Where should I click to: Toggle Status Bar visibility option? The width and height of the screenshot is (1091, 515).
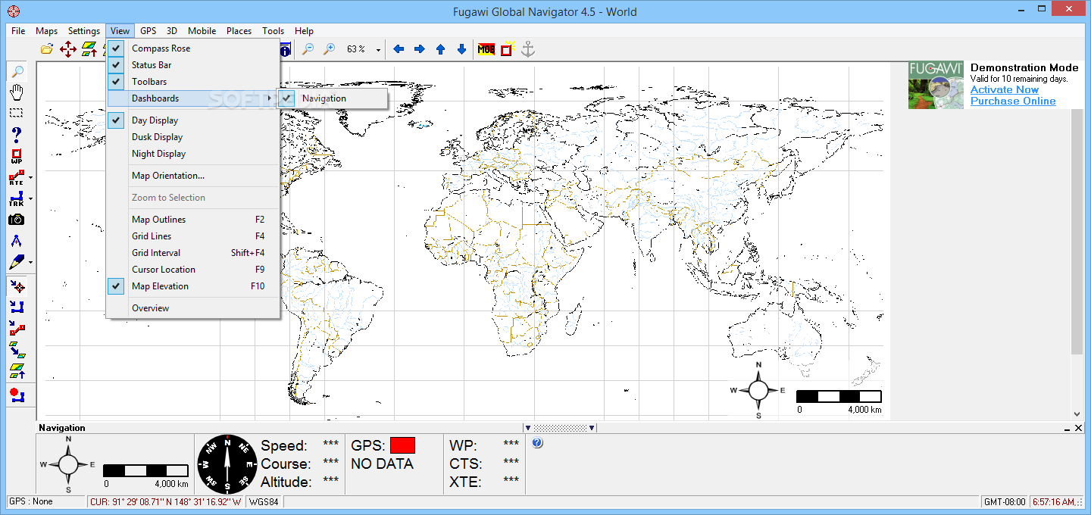(x=193, y=65)
